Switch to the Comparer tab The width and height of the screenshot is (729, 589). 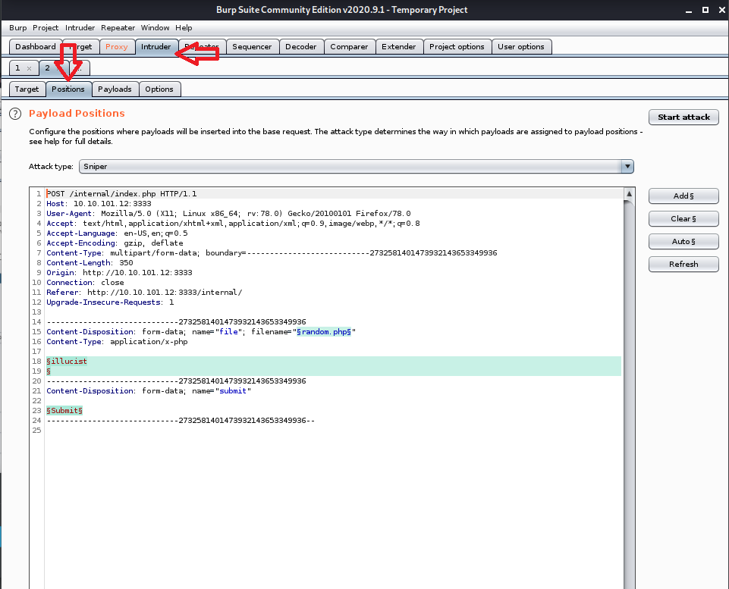[349, 46]
